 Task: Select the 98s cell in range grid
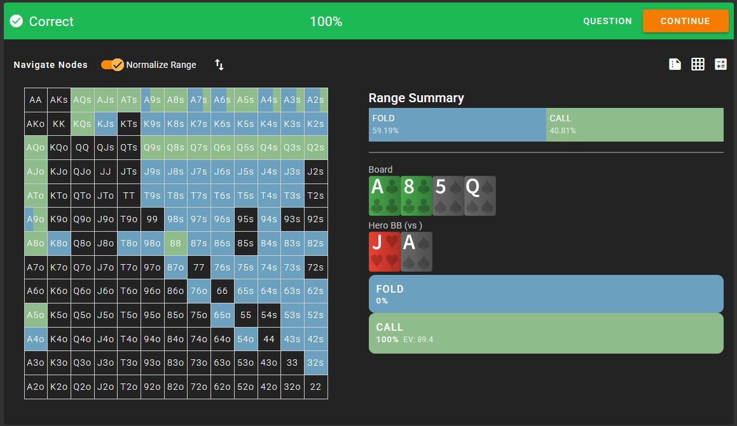pyautogui.click(x=176, y=220)
